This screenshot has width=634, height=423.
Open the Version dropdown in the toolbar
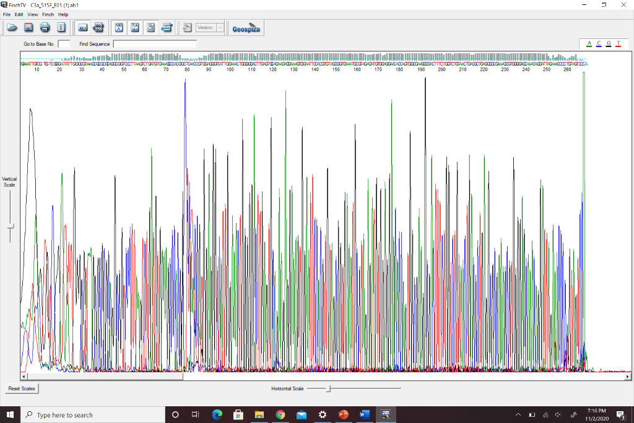(x=220, y=28)
